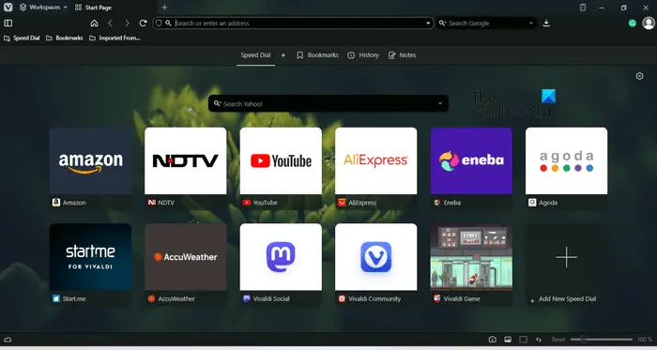The height and width of the screenshot is (350, 657).
Task: Switch to the Bookmarks tab
Action: click(317, 55)
